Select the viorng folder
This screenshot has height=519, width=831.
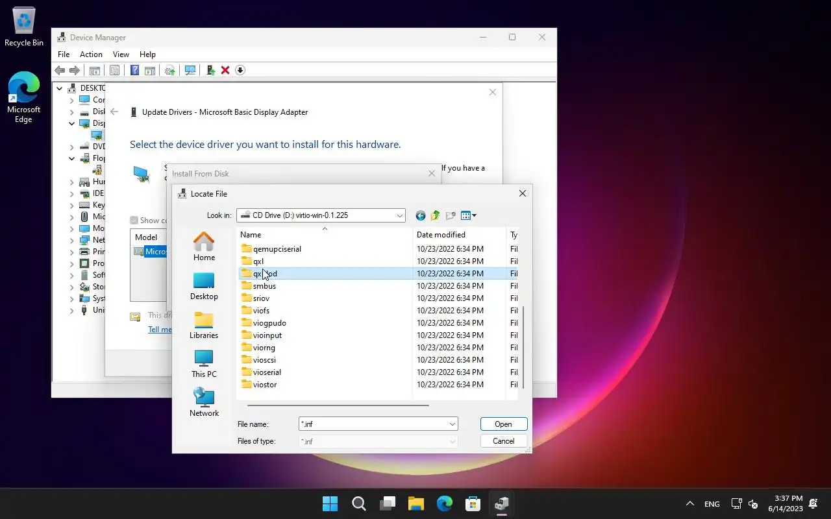[258, 348]
